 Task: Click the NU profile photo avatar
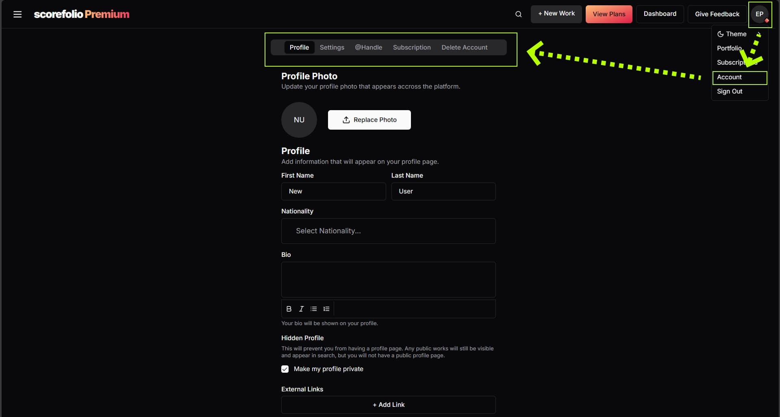pyautogui.click(x=299, y=120)
